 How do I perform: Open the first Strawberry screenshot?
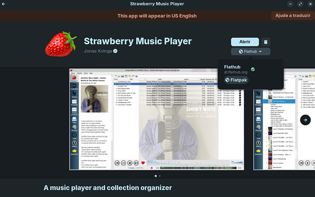157,119
